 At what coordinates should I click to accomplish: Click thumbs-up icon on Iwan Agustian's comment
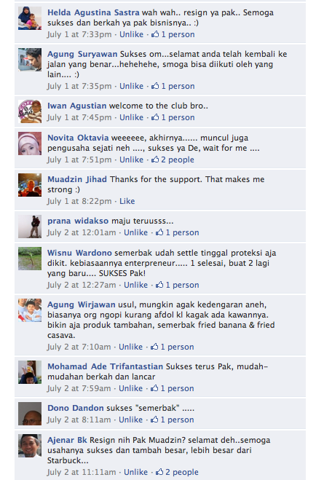pyautogui.click(x=155, y=117)
